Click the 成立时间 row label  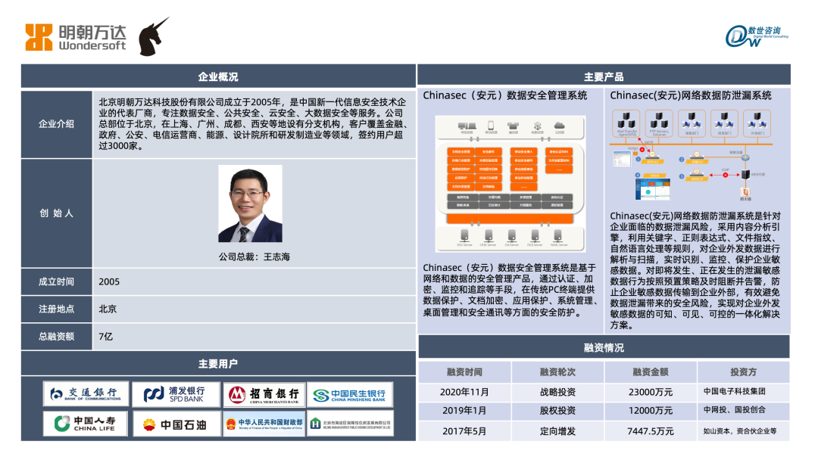tap(56, 282)
